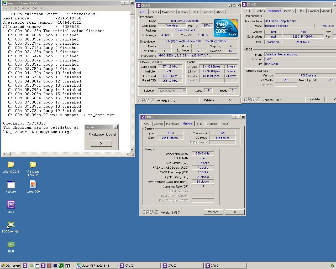Click the Super PI title bar icon
Screen dimensions: 336x269
click(4, 3)
